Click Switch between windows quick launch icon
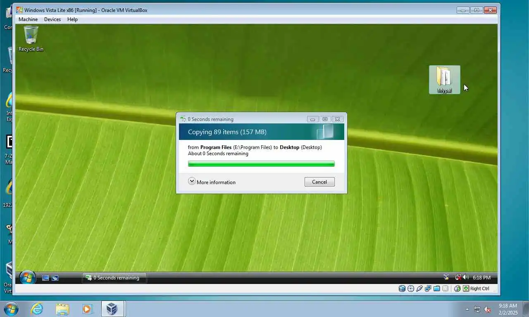 tap(55, 278)
